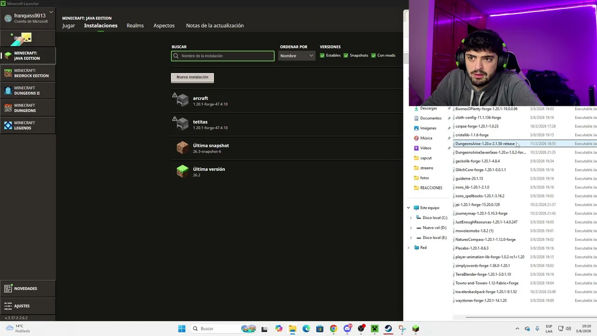Collapse the Este equipo tree node
The width and height of the screenshot is (597, 336).
(x=409, y=208)
